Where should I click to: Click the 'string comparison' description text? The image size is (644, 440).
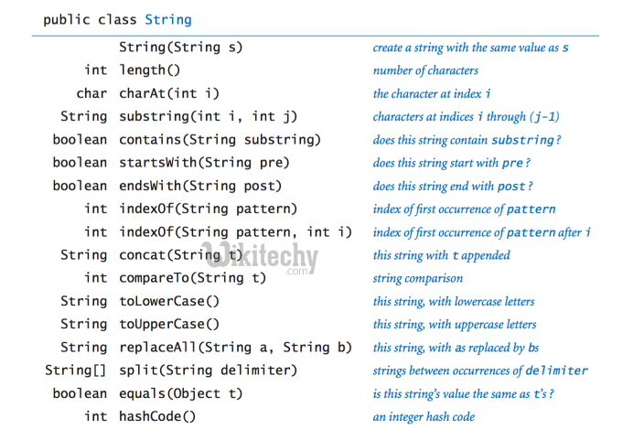[x=417, y=278]
